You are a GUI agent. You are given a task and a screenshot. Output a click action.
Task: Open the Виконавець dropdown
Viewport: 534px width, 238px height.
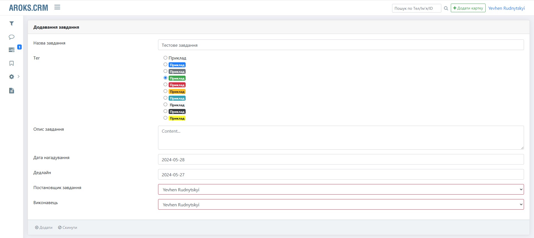[341, 204]
